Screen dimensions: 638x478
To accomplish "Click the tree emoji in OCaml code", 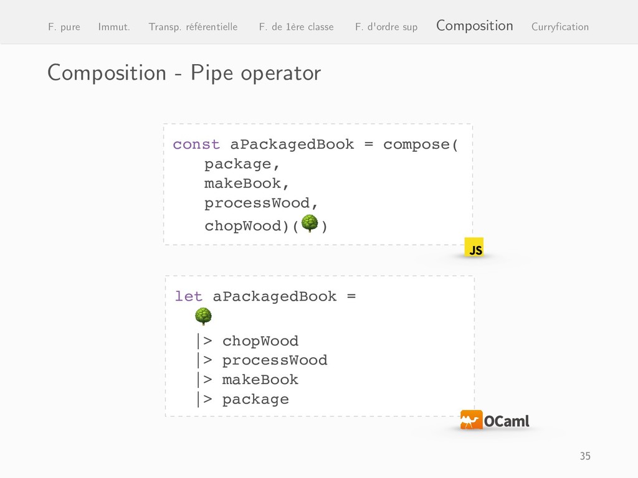I will click(204, 316).
